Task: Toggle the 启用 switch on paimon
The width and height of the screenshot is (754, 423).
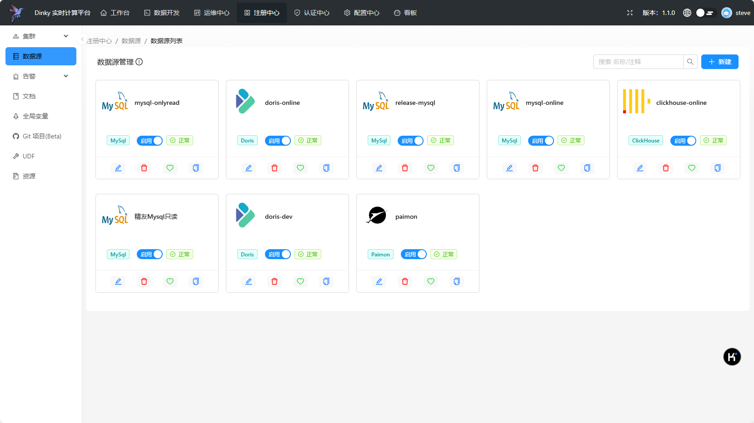Action: tap(414, 254)
